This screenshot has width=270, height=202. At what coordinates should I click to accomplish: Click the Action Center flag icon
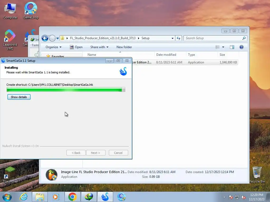click(230, 197)
